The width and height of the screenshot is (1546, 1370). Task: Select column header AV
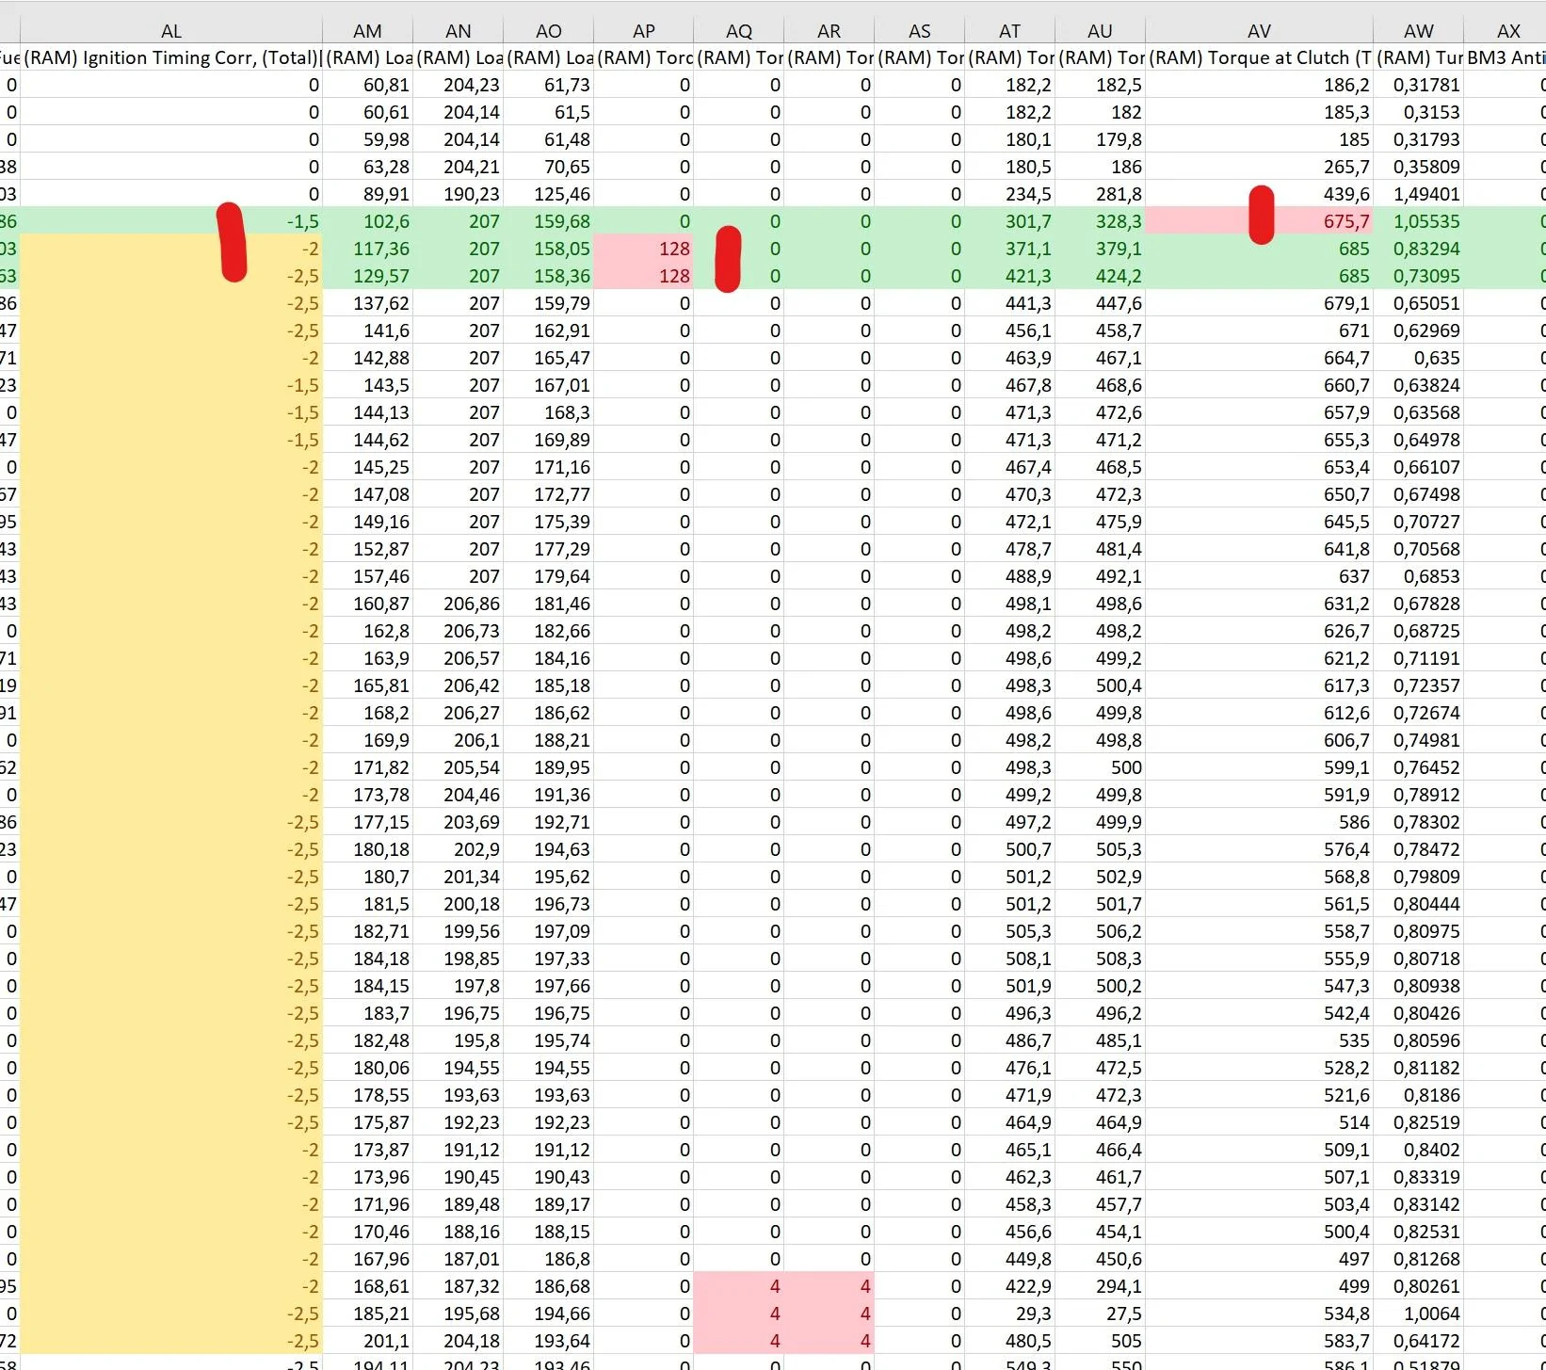point(1259,31)
